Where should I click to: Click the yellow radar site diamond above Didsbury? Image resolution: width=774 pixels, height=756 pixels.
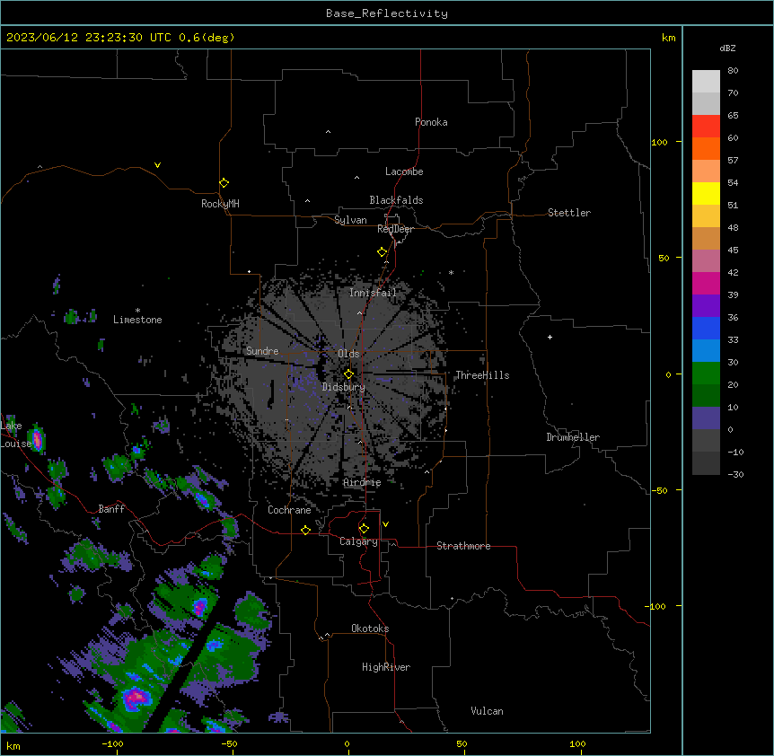tap(348, 374)
